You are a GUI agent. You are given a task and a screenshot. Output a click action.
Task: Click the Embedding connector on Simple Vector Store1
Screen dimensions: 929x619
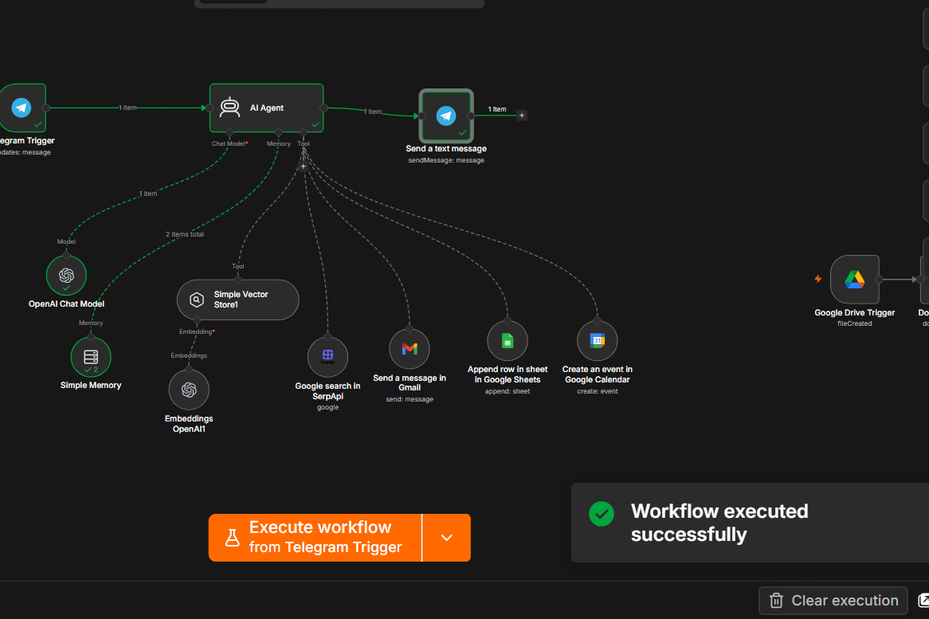coord(198,320)
